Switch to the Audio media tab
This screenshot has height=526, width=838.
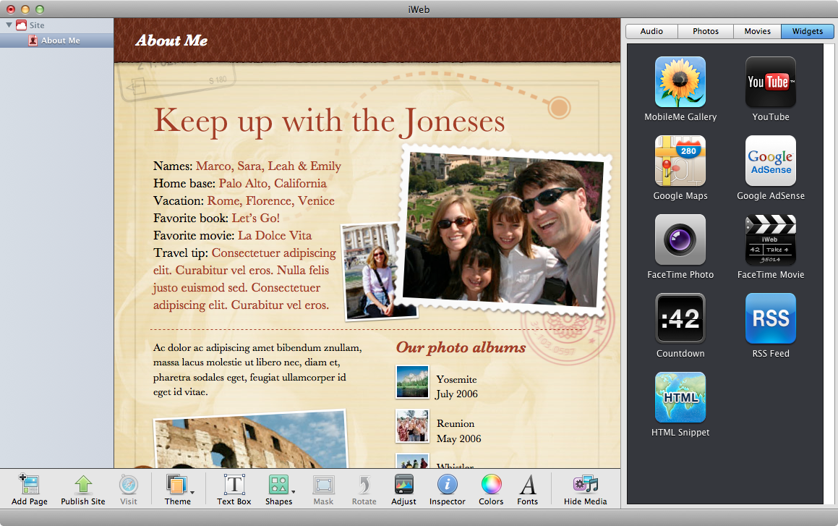pos(651,31)
